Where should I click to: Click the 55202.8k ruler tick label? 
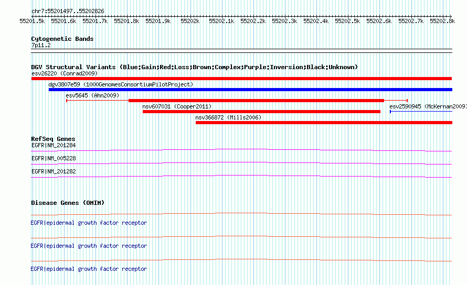click(x=442, y=21)
